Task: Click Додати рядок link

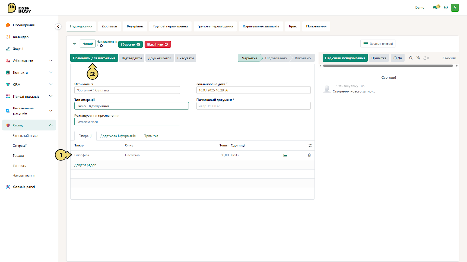Action: [85, 165]
